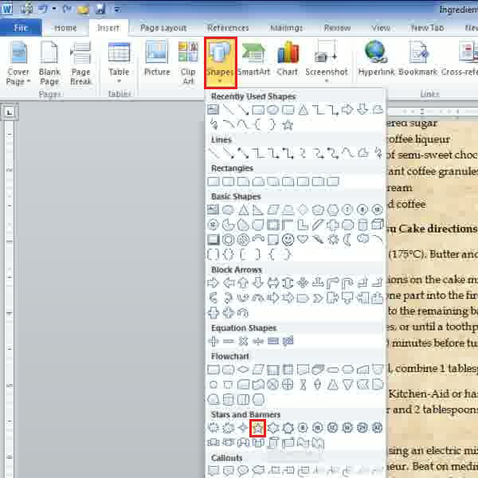Switch to the Home tab
This screenshot has height=478, width=478.
[x=65, y=28]
